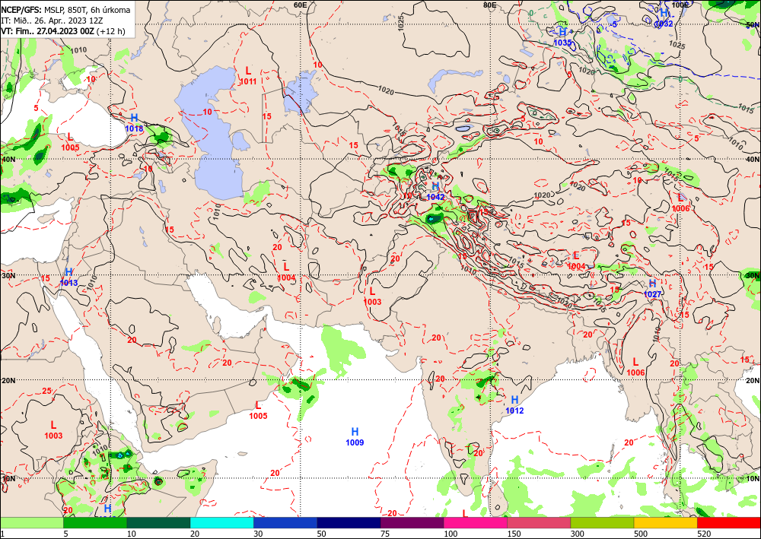Click the initial time line "IT: Mið.. 26. Apr.. 2023 12Z"
Viewport: 761px width, 539px height.
[52, 21]
